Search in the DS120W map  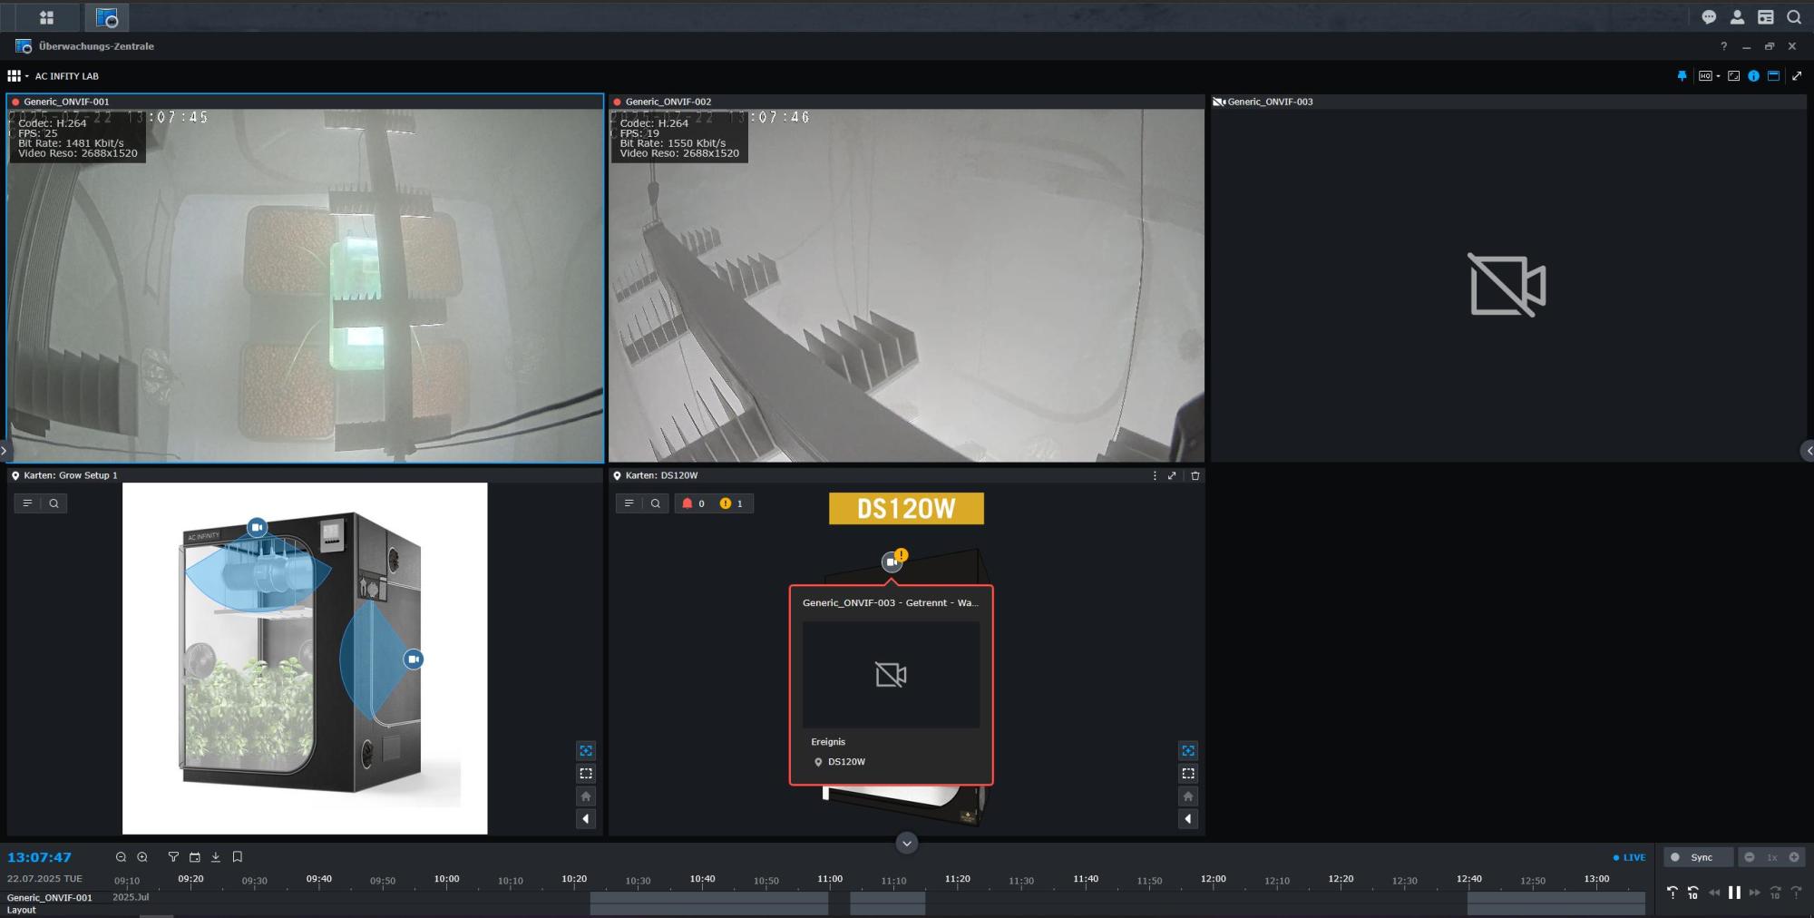(656, 503)
